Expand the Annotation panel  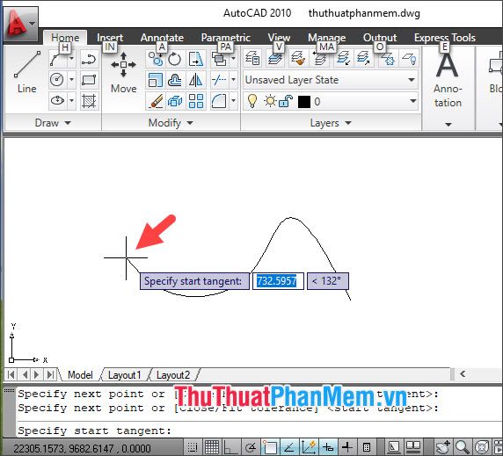coord(448,124)
